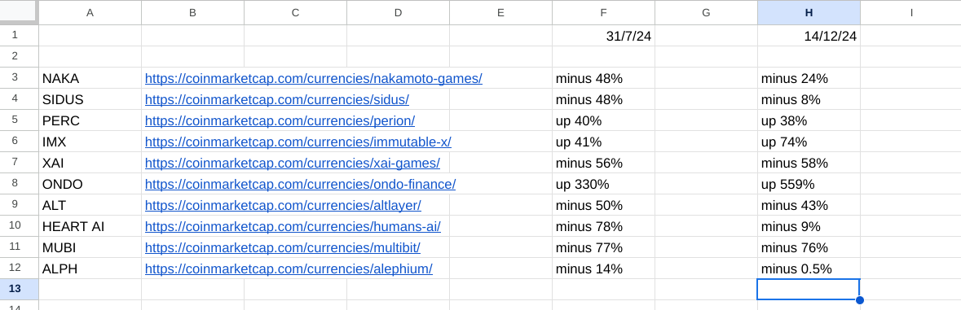Viewport: 961px width, 310px height.
Task: Open the humans-ai link
Action: (x=293, y=226)
